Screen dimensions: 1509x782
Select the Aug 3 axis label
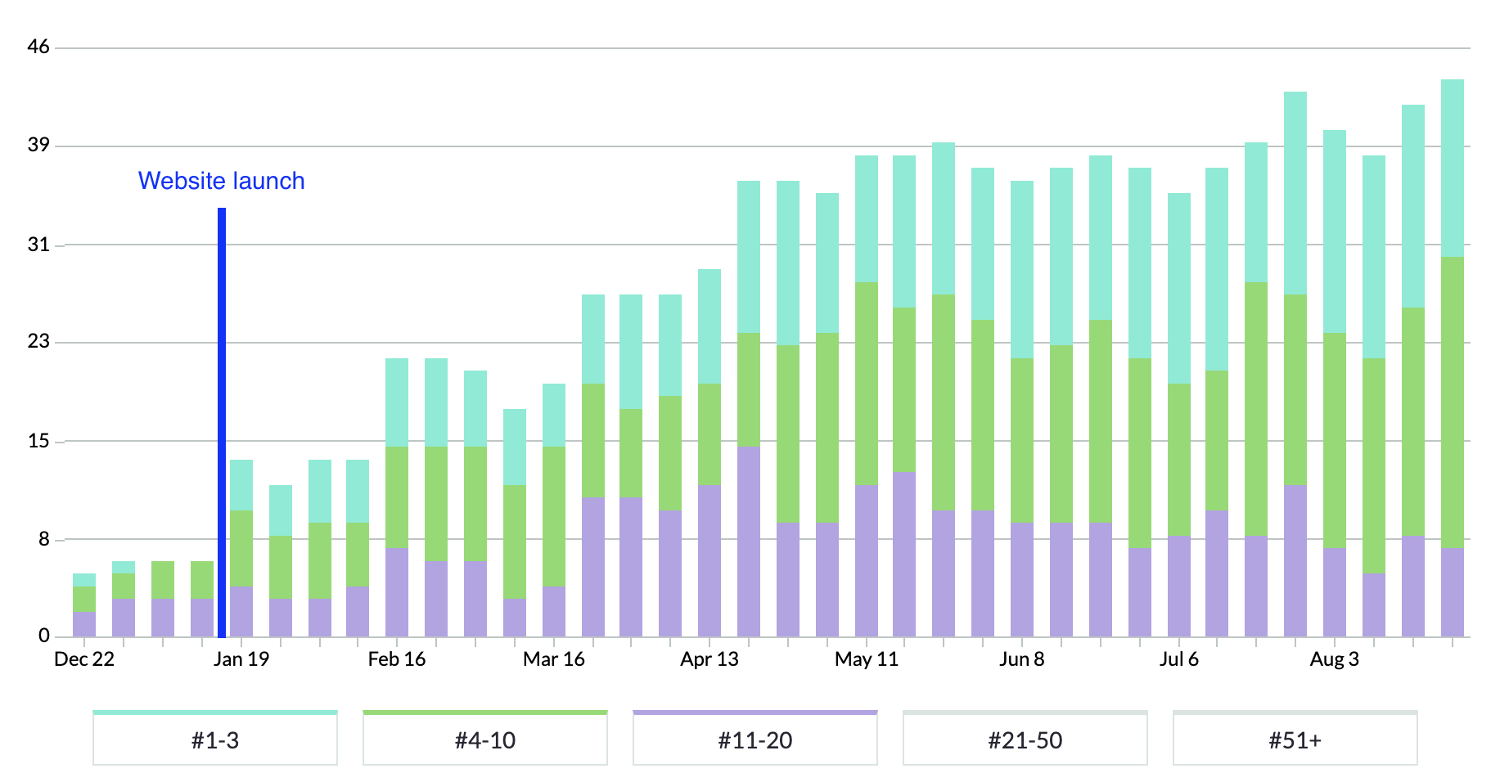point(1336,658)
